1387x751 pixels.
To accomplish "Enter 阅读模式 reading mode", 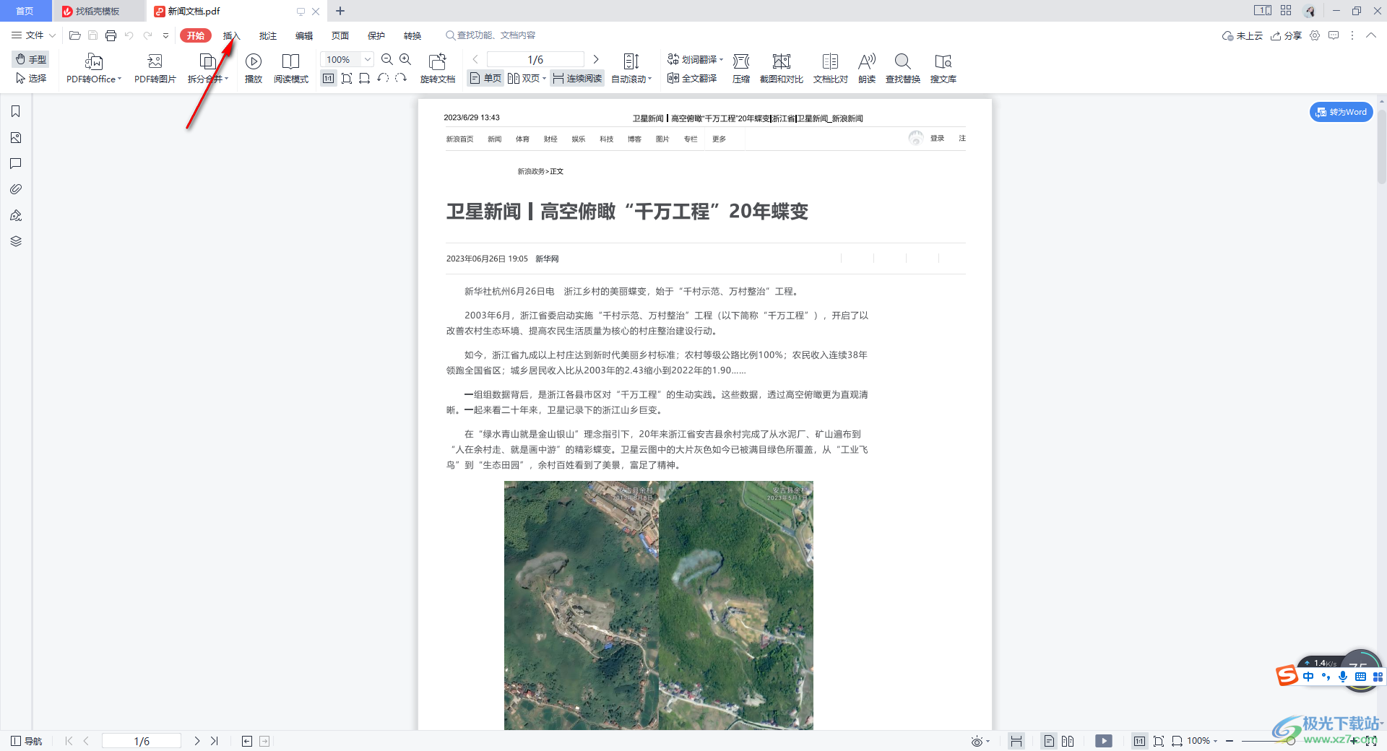I will (x=291, y=69).
